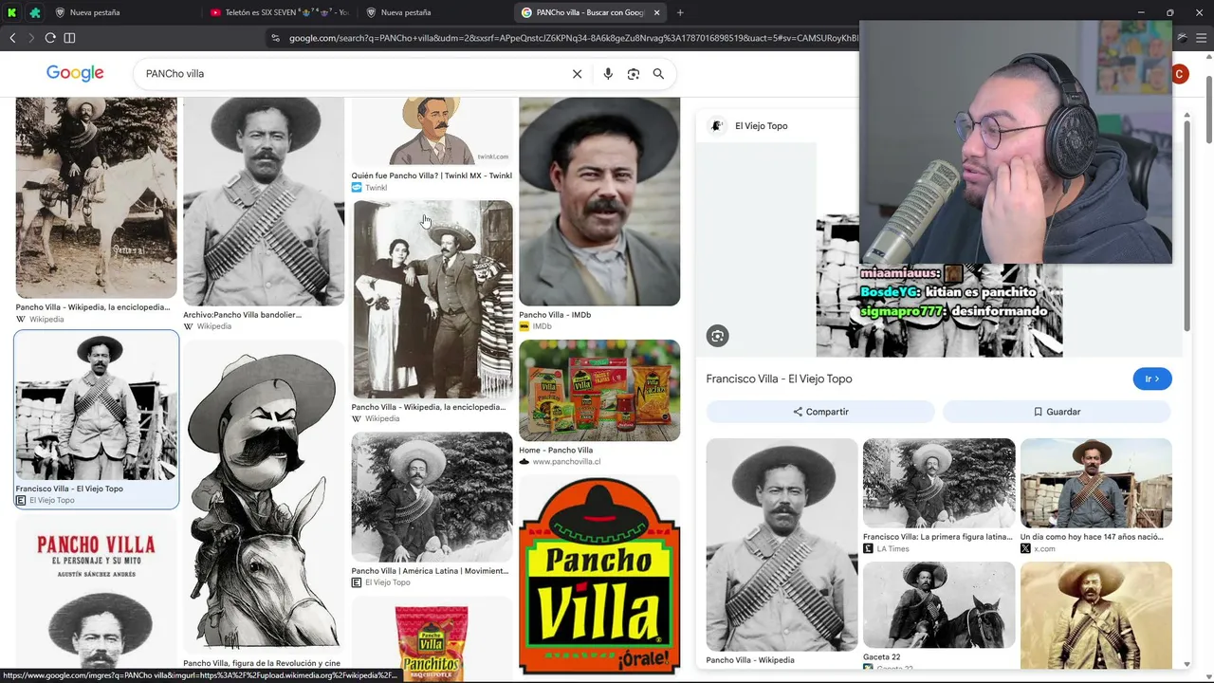Toggle the browser sidebar panel icon
This screenshot has height=683, width=1214.
pyautogui.click(x=69, y=38)
